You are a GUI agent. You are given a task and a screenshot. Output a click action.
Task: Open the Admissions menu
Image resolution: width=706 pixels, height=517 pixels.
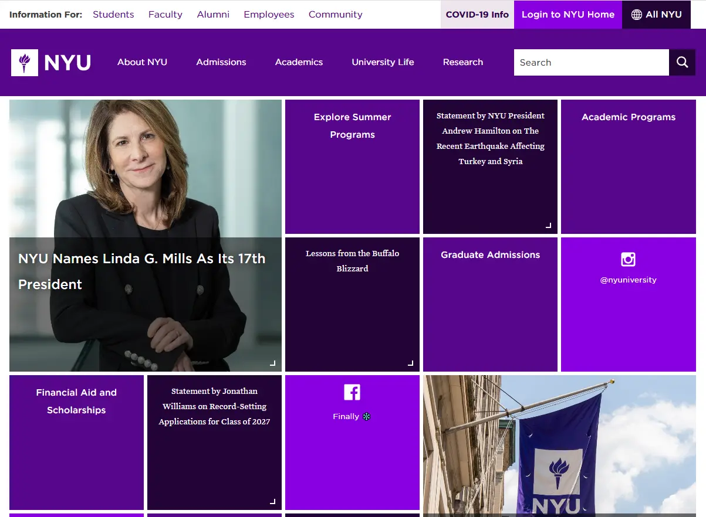221,62
